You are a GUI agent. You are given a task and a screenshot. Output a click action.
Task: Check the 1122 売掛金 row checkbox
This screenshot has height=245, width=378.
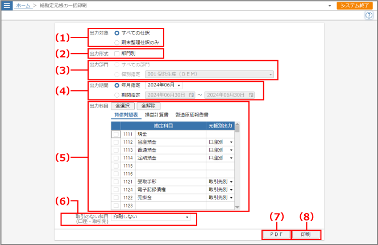116,198
